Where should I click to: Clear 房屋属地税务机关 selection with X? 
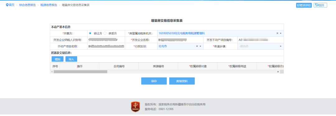277,33
